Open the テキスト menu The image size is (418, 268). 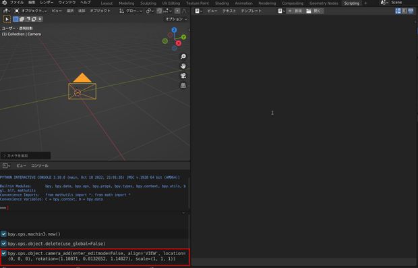(x=229, y=11)
